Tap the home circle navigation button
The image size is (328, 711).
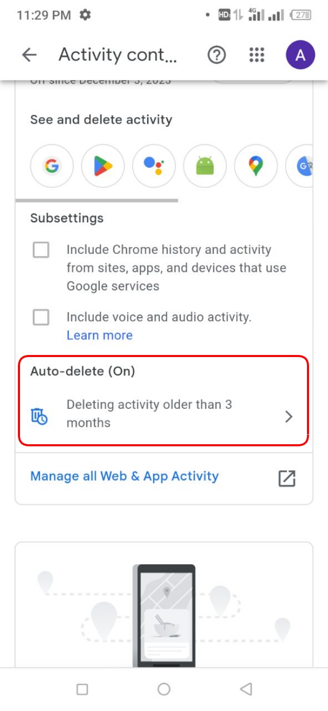[164, 689]
